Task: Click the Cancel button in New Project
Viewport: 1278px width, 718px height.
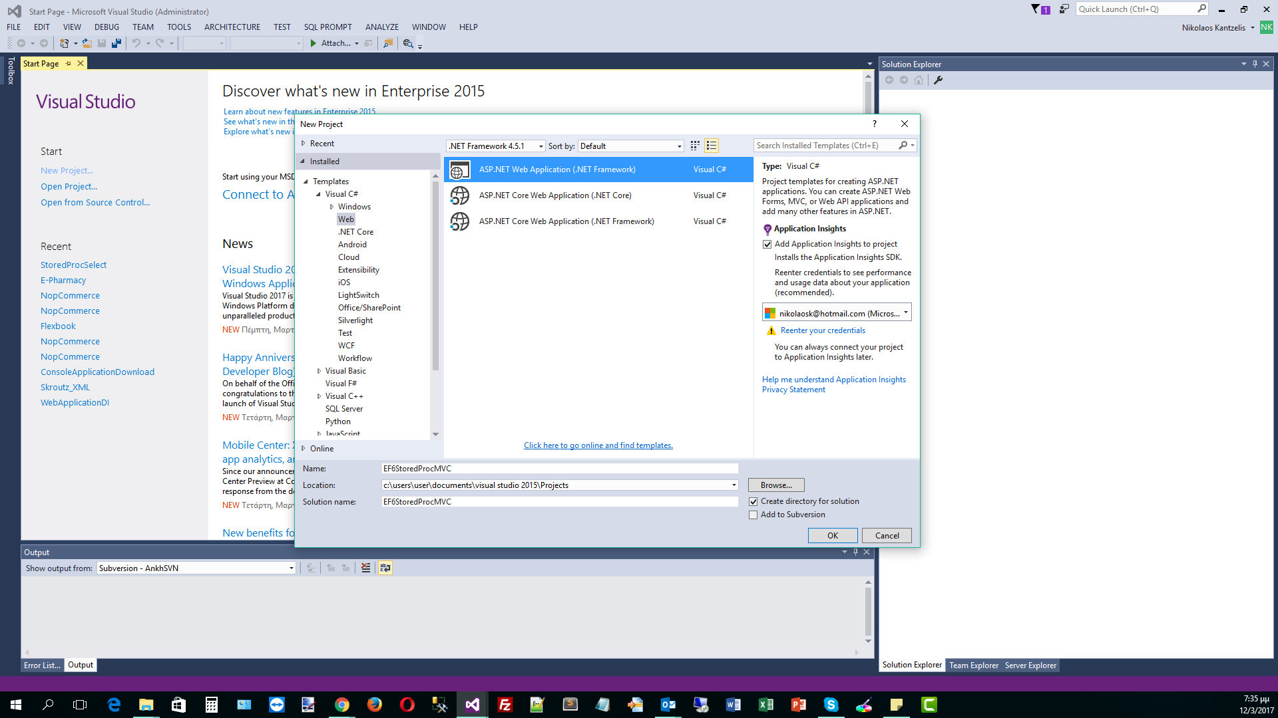Action: [887, 536]
